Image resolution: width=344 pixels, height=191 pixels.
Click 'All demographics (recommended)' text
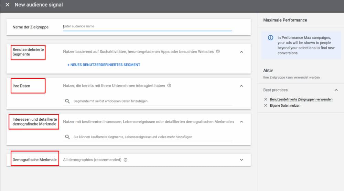pos(92,160)
